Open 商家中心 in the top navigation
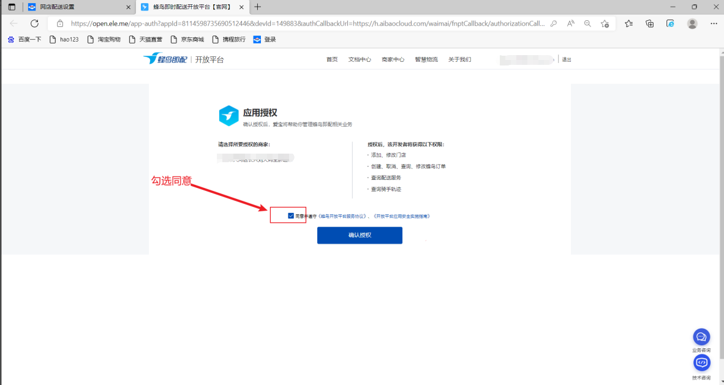Viewport: 724px width, 385px height. tap(393, 59)
